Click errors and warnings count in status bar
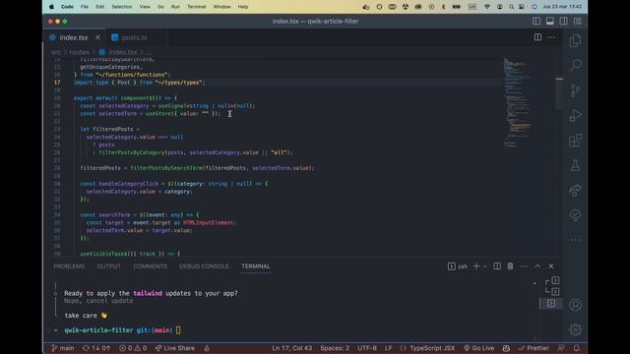 (x=133, y=348)
